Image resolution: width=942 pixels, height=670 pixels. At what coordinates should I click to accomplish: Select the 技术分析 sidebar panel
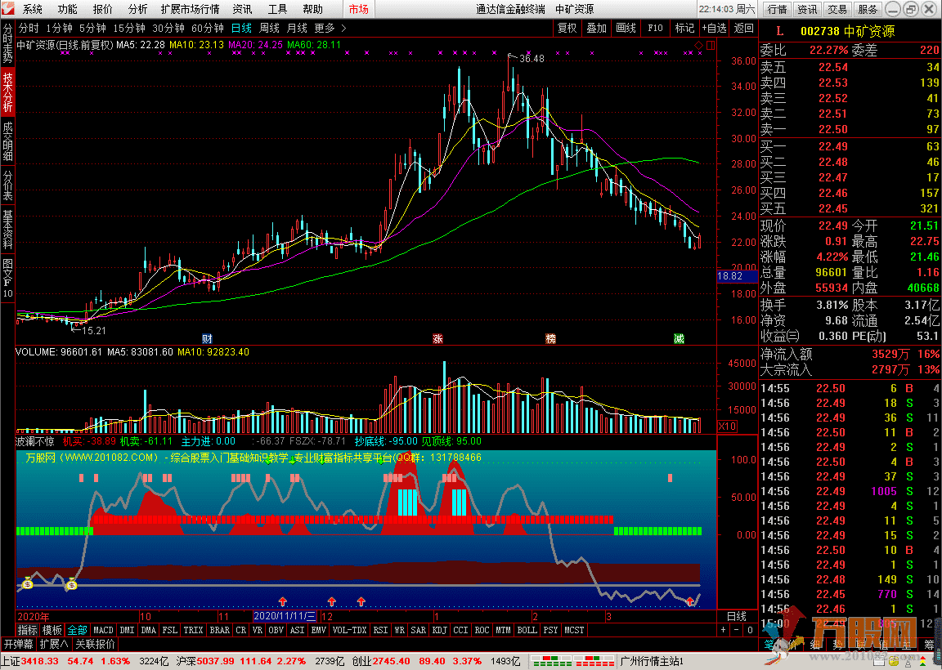point(7,92)
